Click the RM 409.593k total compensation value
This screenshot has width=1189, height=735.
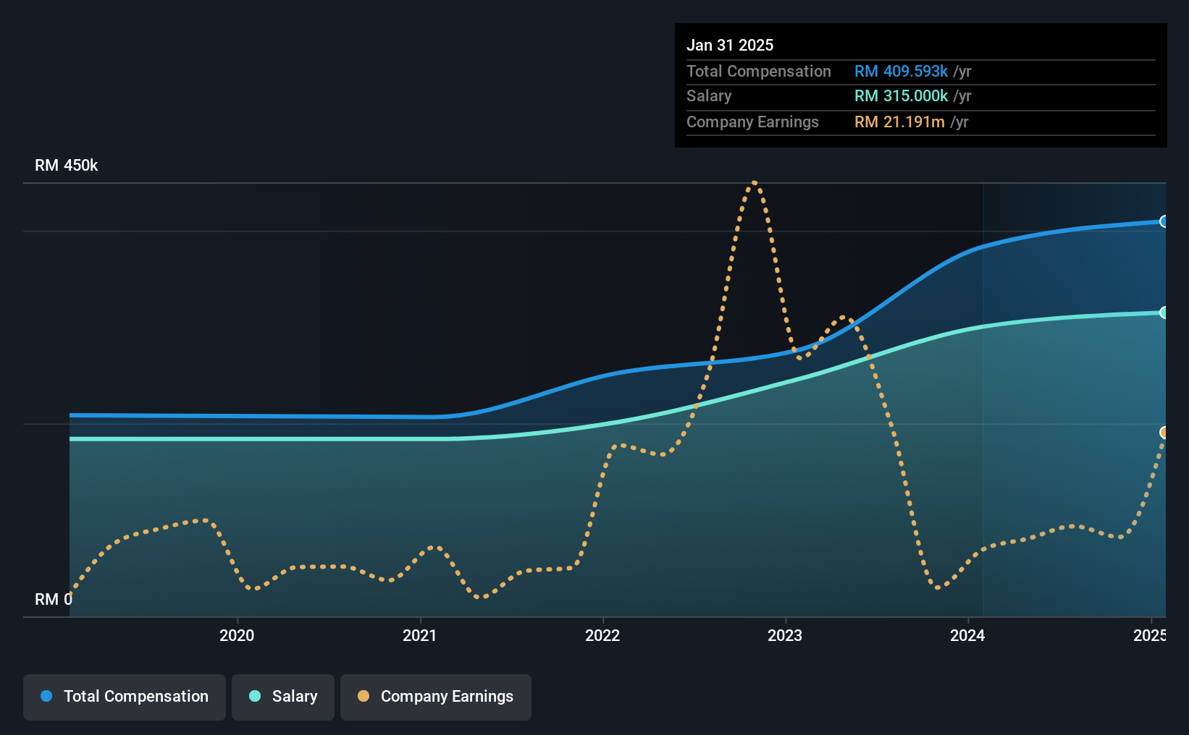click(901, 72)
